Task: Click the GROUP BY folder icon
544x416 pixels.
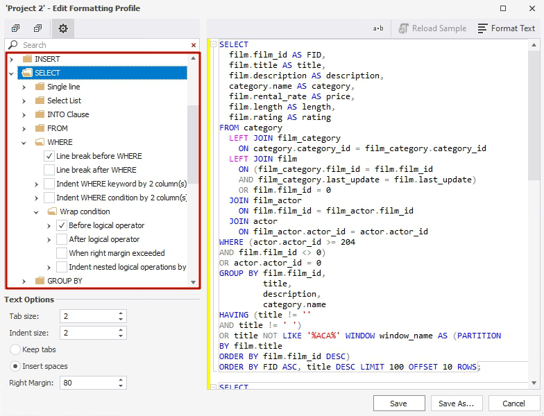Action: coord(40,281)
